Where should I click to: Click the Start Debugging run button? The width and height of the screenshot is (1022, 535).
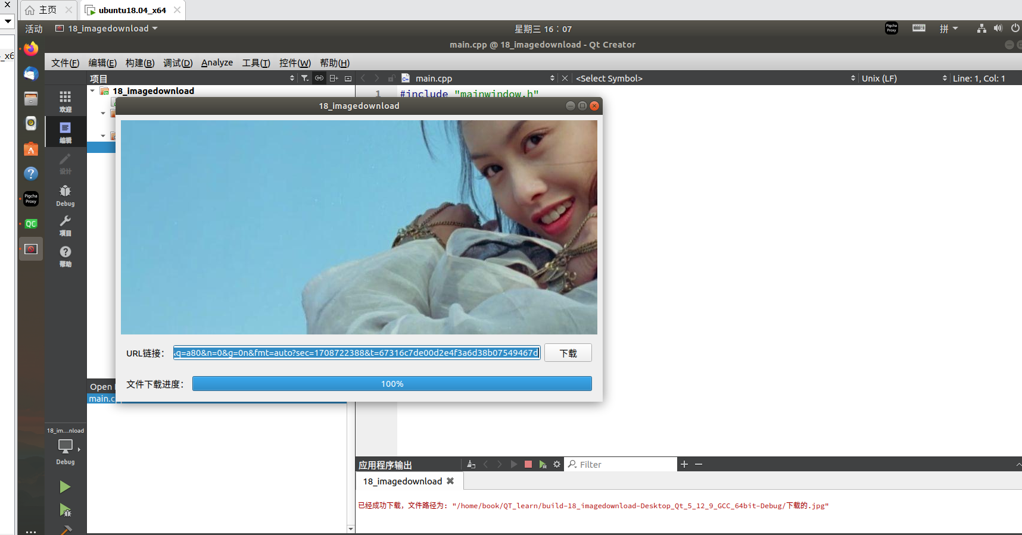pyautogui.click(x=65, y=510)
